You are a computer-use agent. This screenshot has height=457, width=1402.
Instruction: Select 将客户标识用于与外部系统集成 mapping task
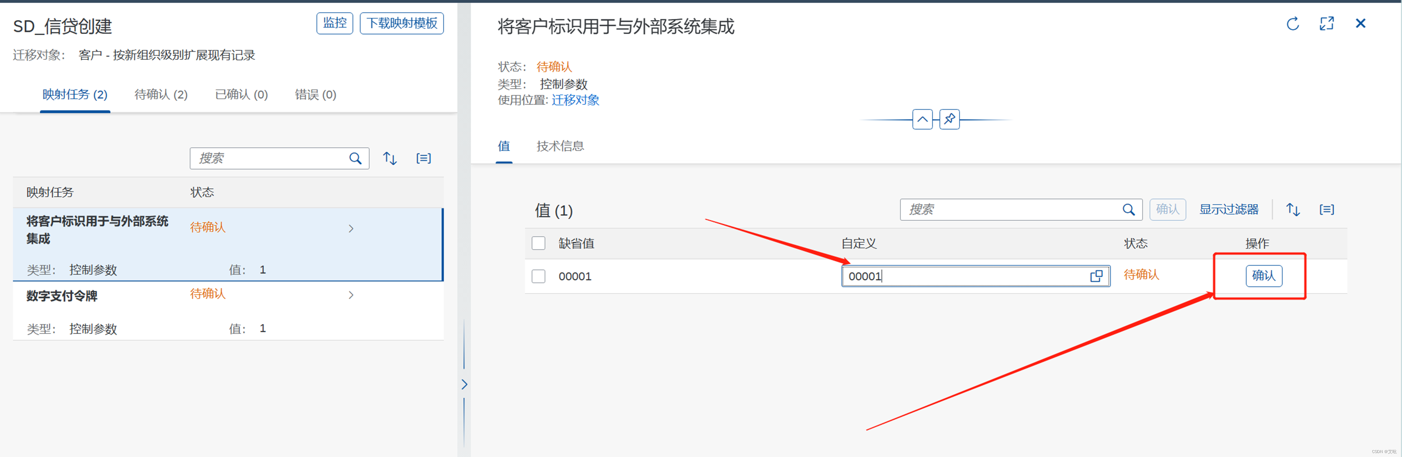(x=228, y=244)
